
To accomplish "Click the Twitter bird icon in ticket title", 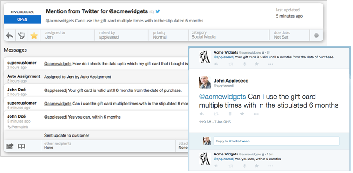I will click(x=158, y=11).
